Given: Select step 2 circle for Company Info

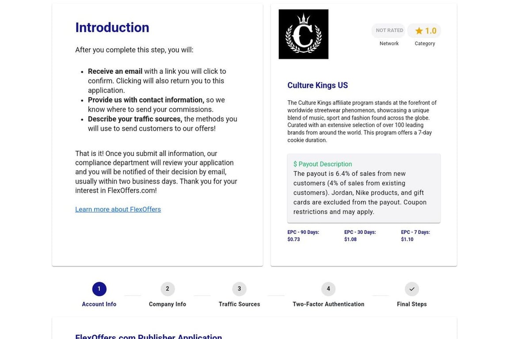Looking at the screenshot, I should [x=167, y=289].
